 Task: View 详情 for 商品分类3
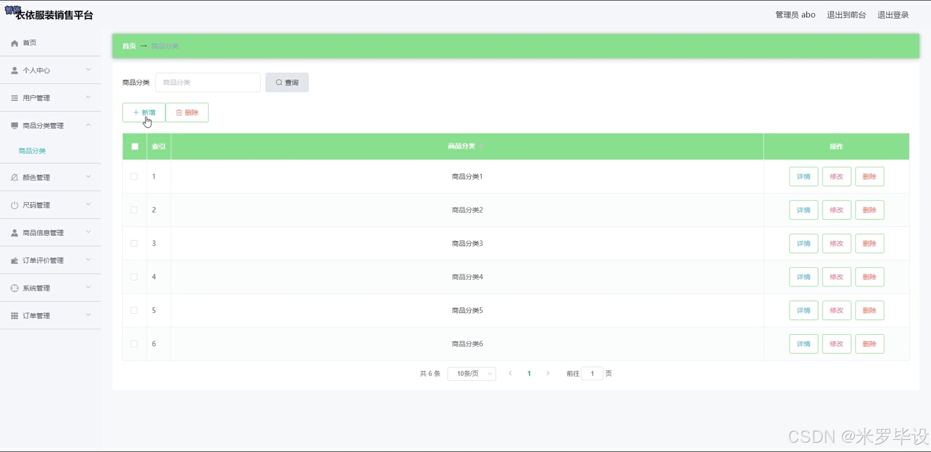[x=804, y=244]
